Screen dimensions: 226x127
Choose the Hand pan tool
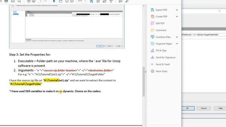[60, 1]
